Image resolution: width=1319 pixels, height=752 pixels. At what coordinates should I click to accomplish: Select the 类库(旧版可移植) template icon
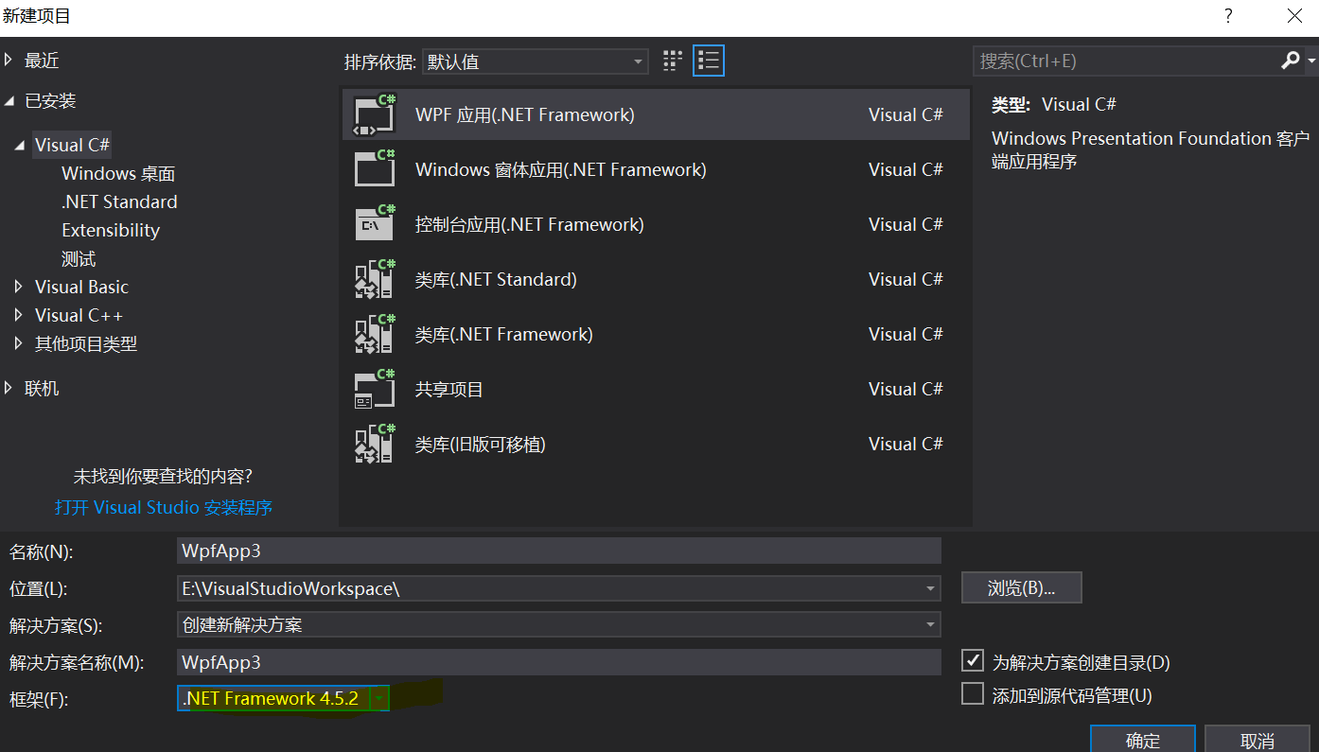click(374, 443)
